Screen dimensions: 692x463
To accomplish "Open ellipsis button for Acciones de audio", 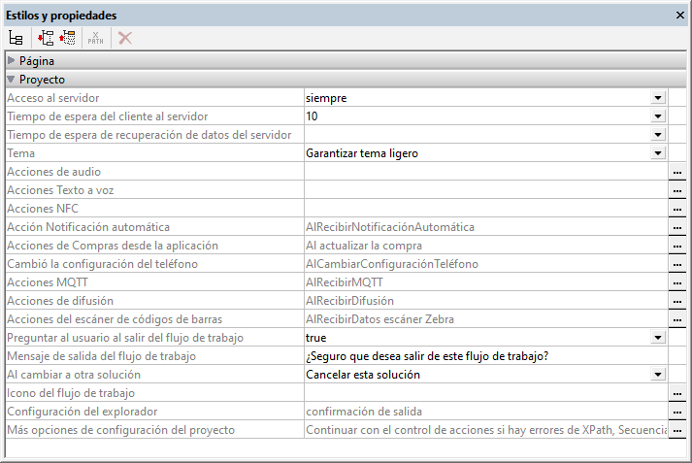I will [x=676, y=172].
